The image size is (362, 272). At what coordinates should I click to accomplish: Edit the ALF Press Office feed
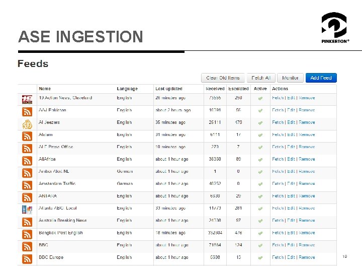[x=291, y=147]
